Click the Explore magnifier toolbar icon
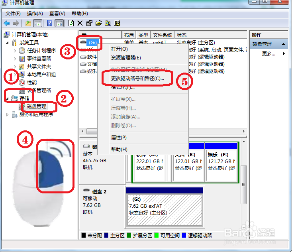 pos(108,23)
